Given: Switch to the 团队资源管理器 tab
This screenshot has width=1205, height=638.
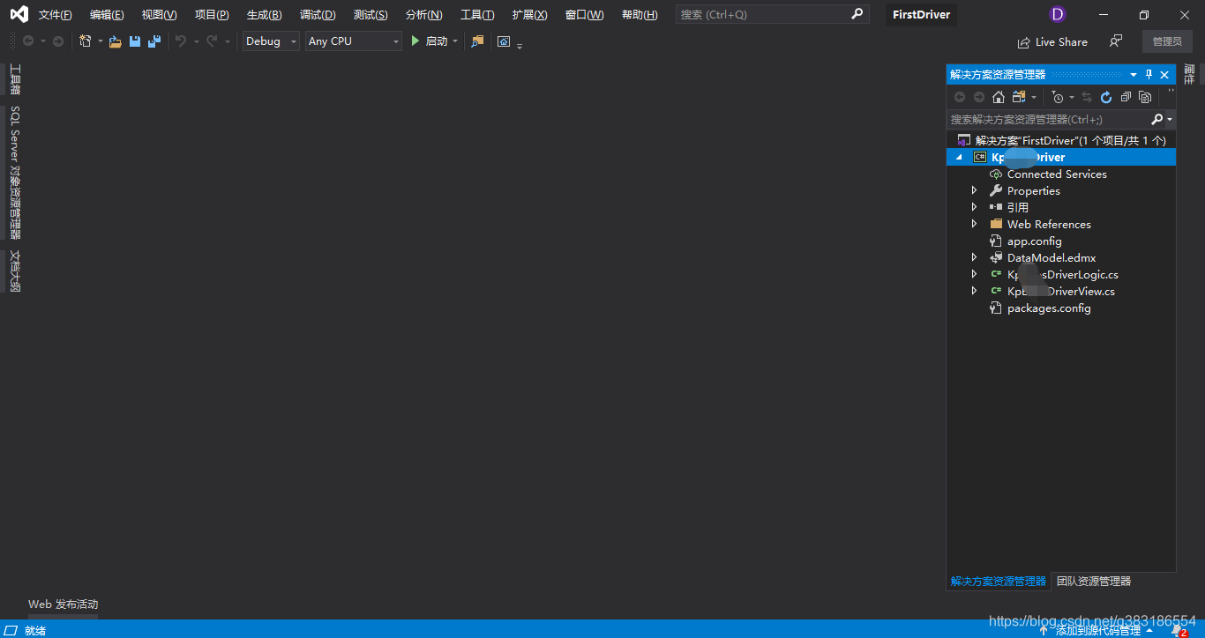Looking at the screenshot, I should (1094, 582).
